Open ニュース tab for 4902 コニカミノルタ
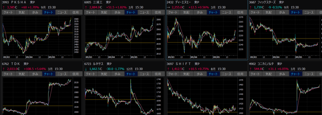 [x=309, y=74]
